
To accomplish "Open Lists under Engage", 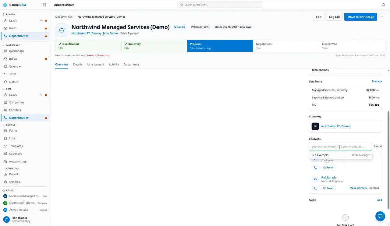I will 25,138.
